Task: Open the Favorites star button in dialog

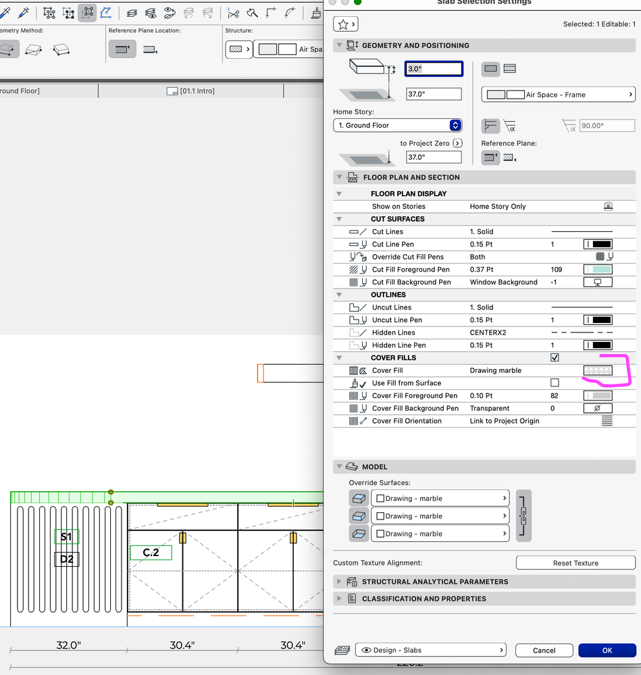Action: [x=345, y=24]
